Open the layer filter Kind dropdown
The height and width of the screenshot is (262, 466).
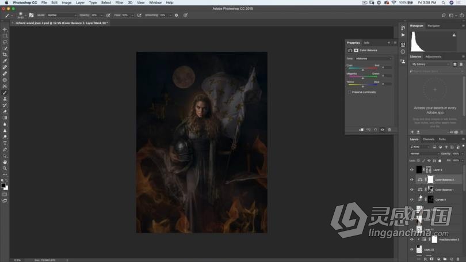[420, 147]
